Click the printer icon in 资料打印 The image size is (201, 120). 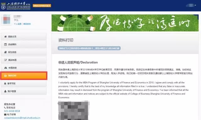pyautogui.click(x=5, y=76)
